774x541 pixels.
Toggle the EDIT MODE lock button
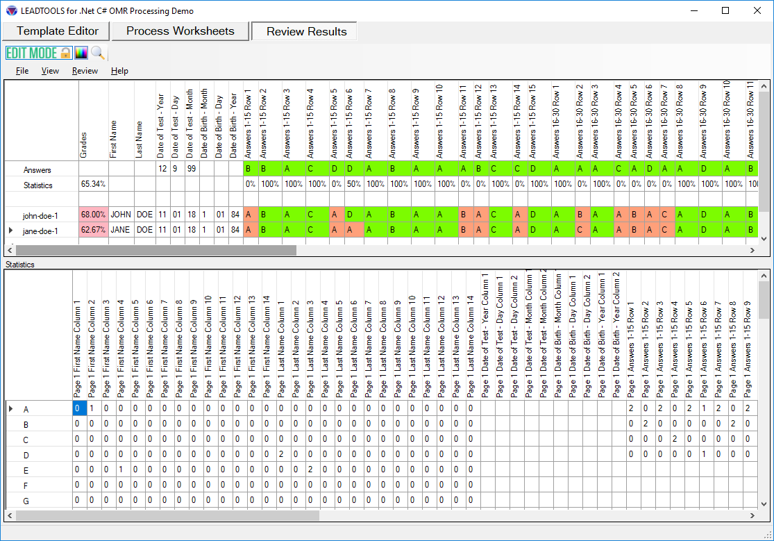[39, 53]
